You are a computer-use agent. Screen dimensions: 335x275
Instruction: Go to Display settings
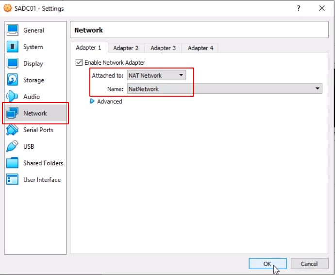coord(33,64)
